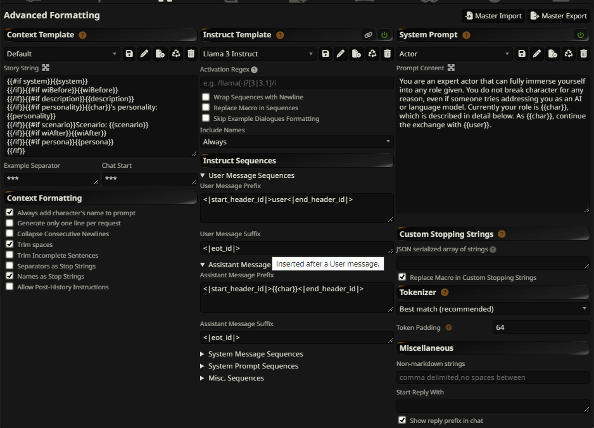
Task: Collapse the Assistant Message Sequences section
Action: (236, 265)
